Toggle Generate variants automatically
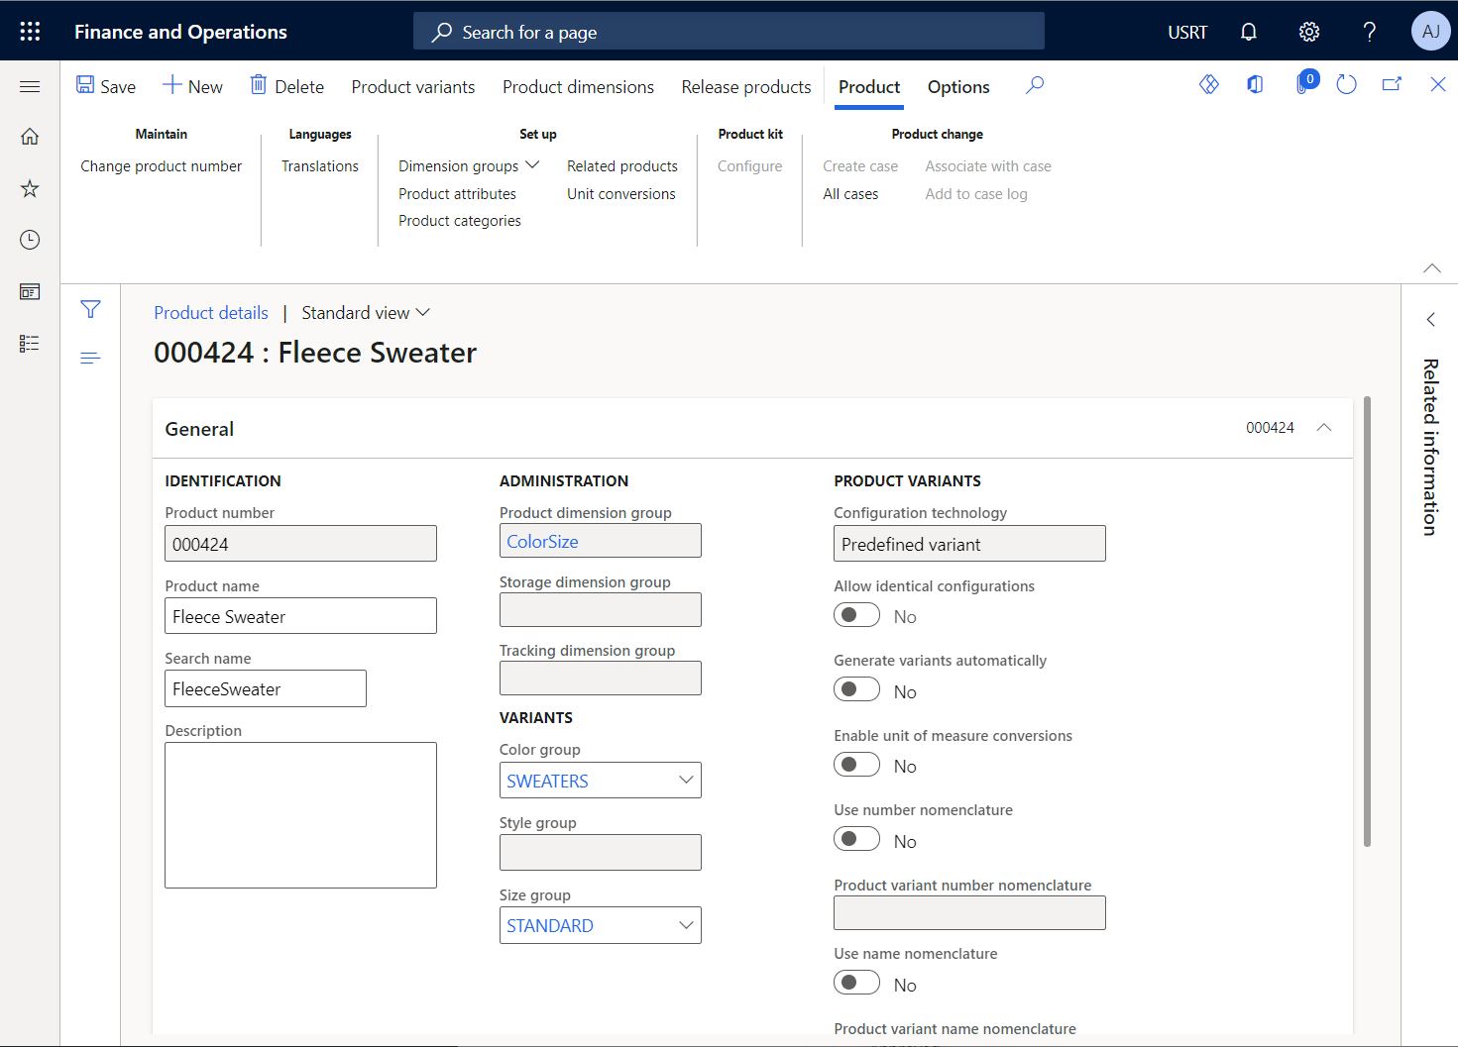This screenshot has width=1458, height=1047. click(x=856, y=689)
